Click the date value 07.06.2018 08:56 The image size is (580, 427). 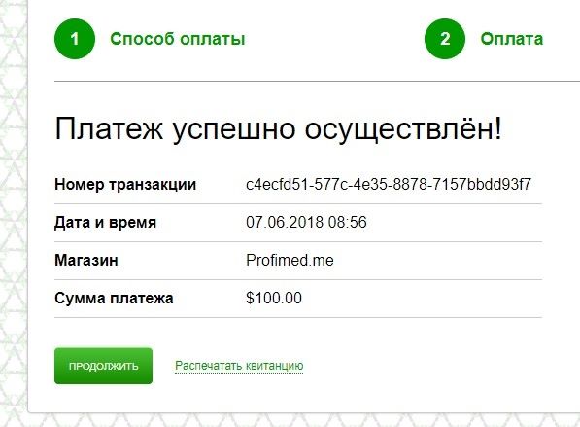(x=306, y=222)
